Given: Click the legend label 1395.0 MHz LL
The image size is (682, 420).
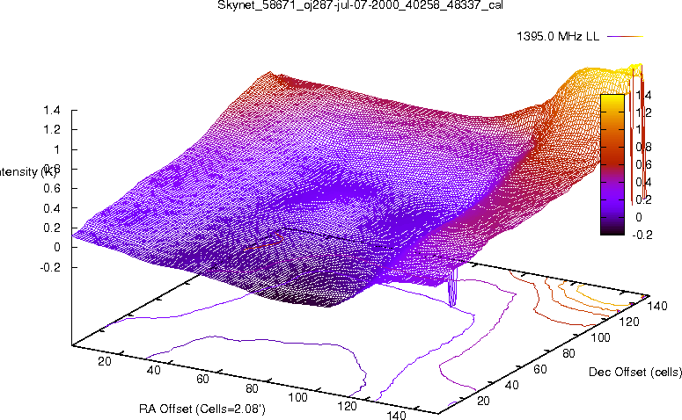Looking at the screenshot, I should 558,37.
